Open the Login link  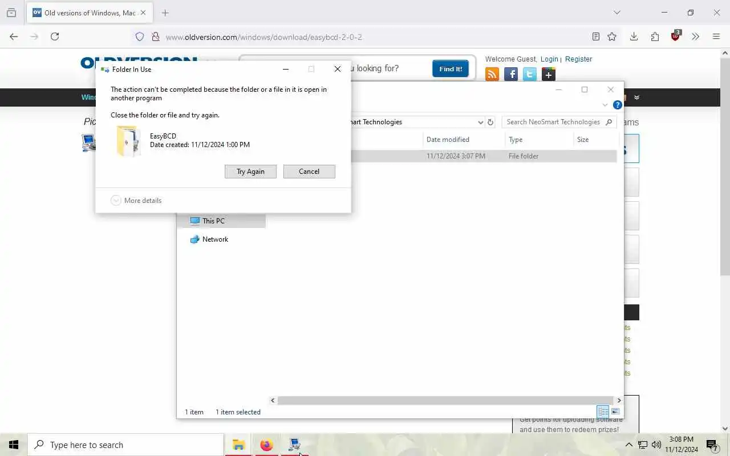[x=549, y=59]
